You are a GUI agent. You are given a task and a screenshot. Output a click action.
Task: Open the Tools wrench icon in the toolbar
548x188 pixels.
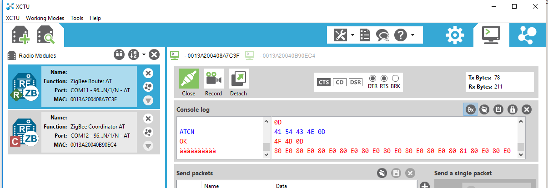[341, 35]
